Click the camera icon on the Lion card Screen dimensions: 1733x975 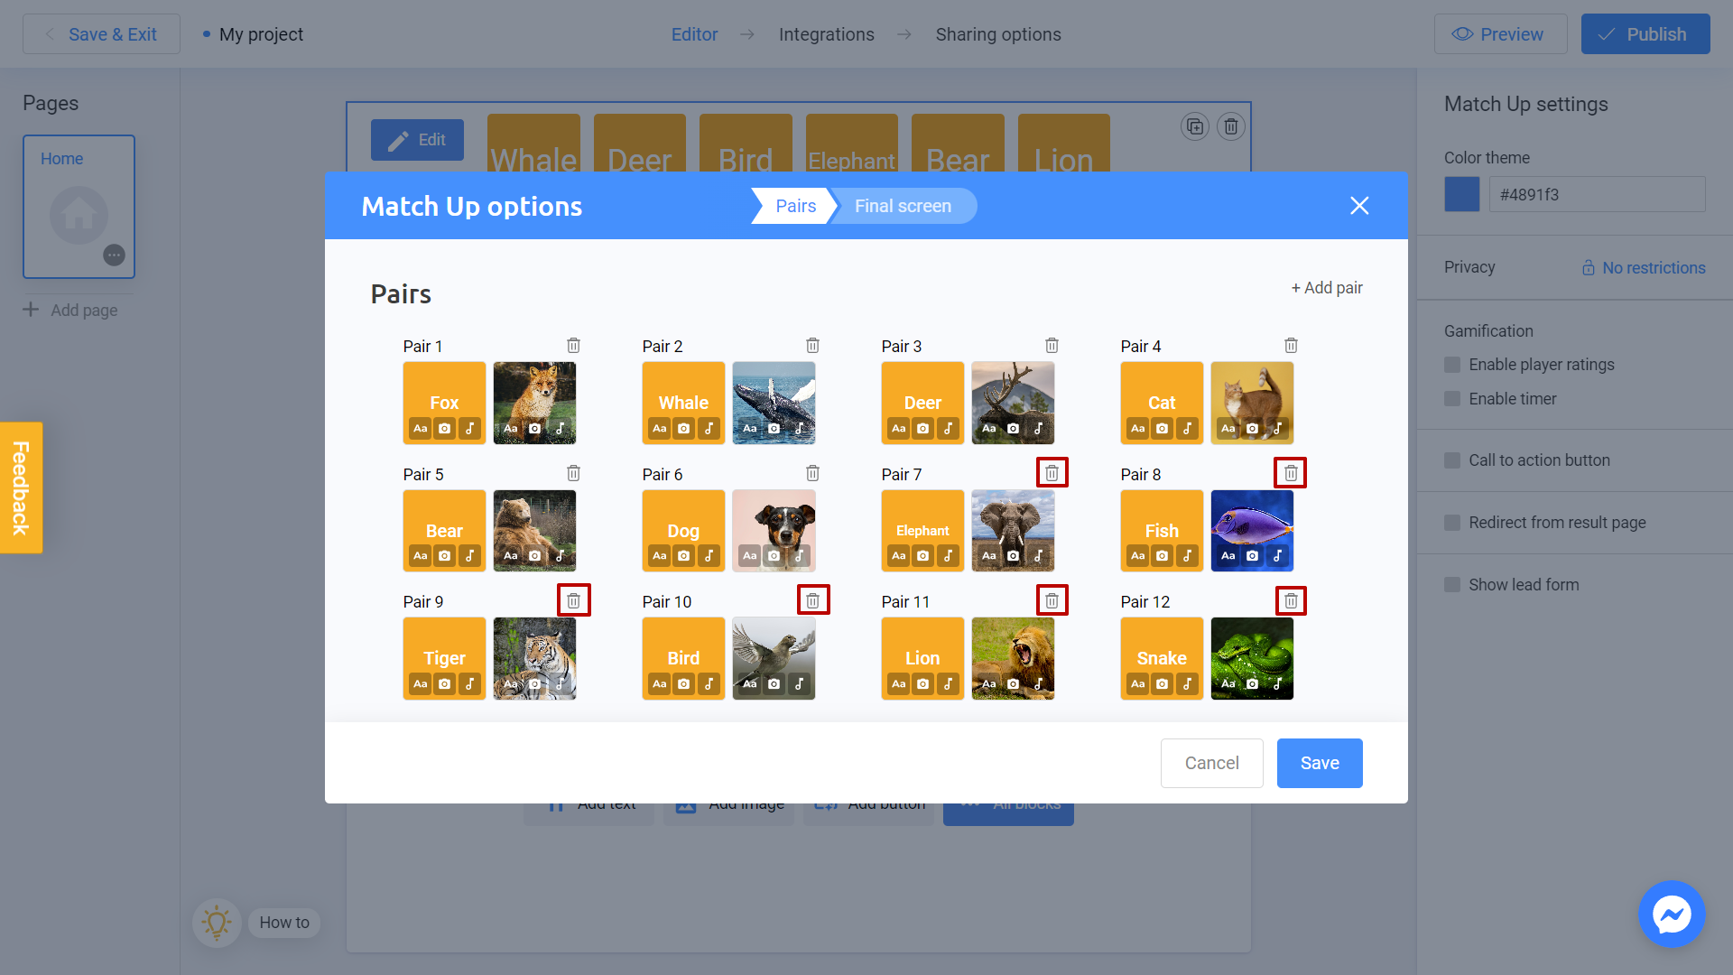(922, 684)
